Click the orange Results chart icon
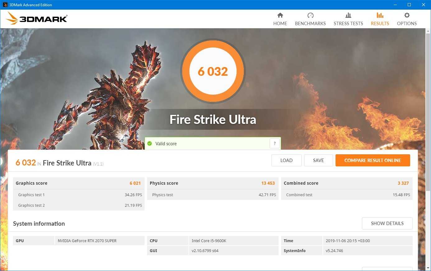This screenshot has width=431, height=271. 380,15
